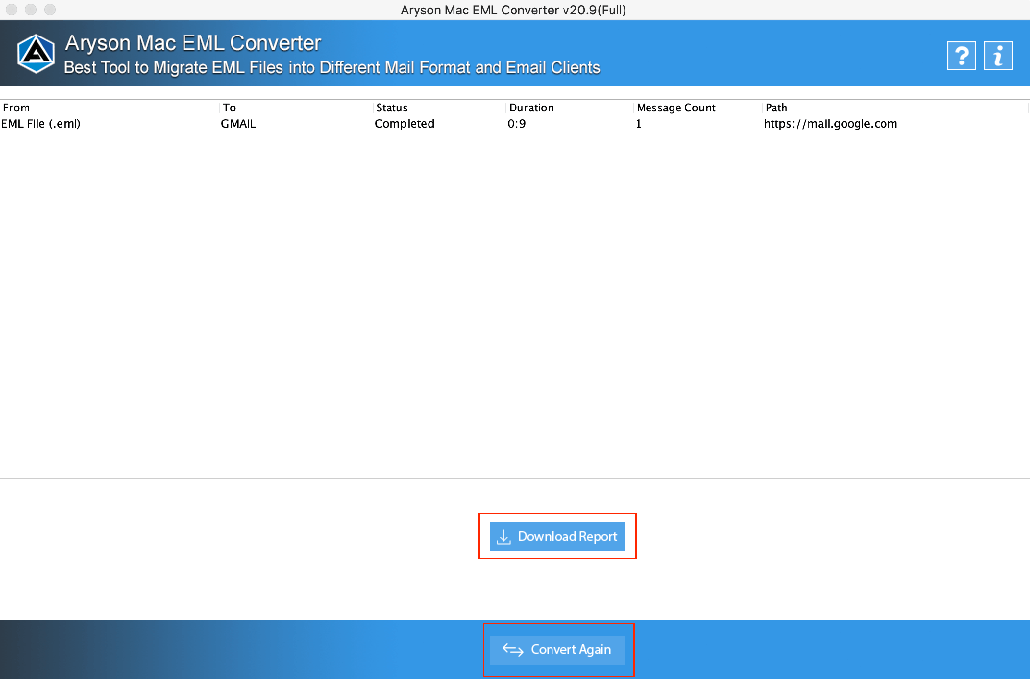Open the info icon in the header

click(x=998, y=56)
